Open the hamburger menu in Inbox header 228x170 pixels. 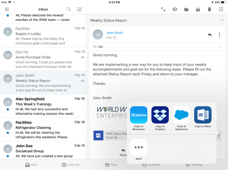pos(7,9)
